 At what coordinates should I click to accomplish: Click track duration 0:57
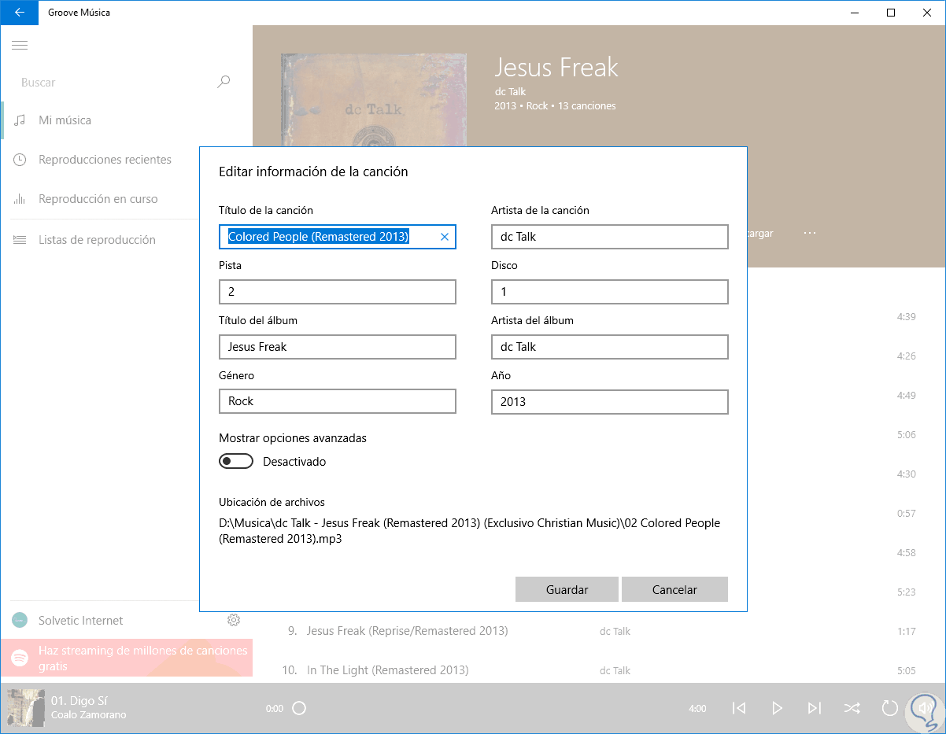pos(906,514)
